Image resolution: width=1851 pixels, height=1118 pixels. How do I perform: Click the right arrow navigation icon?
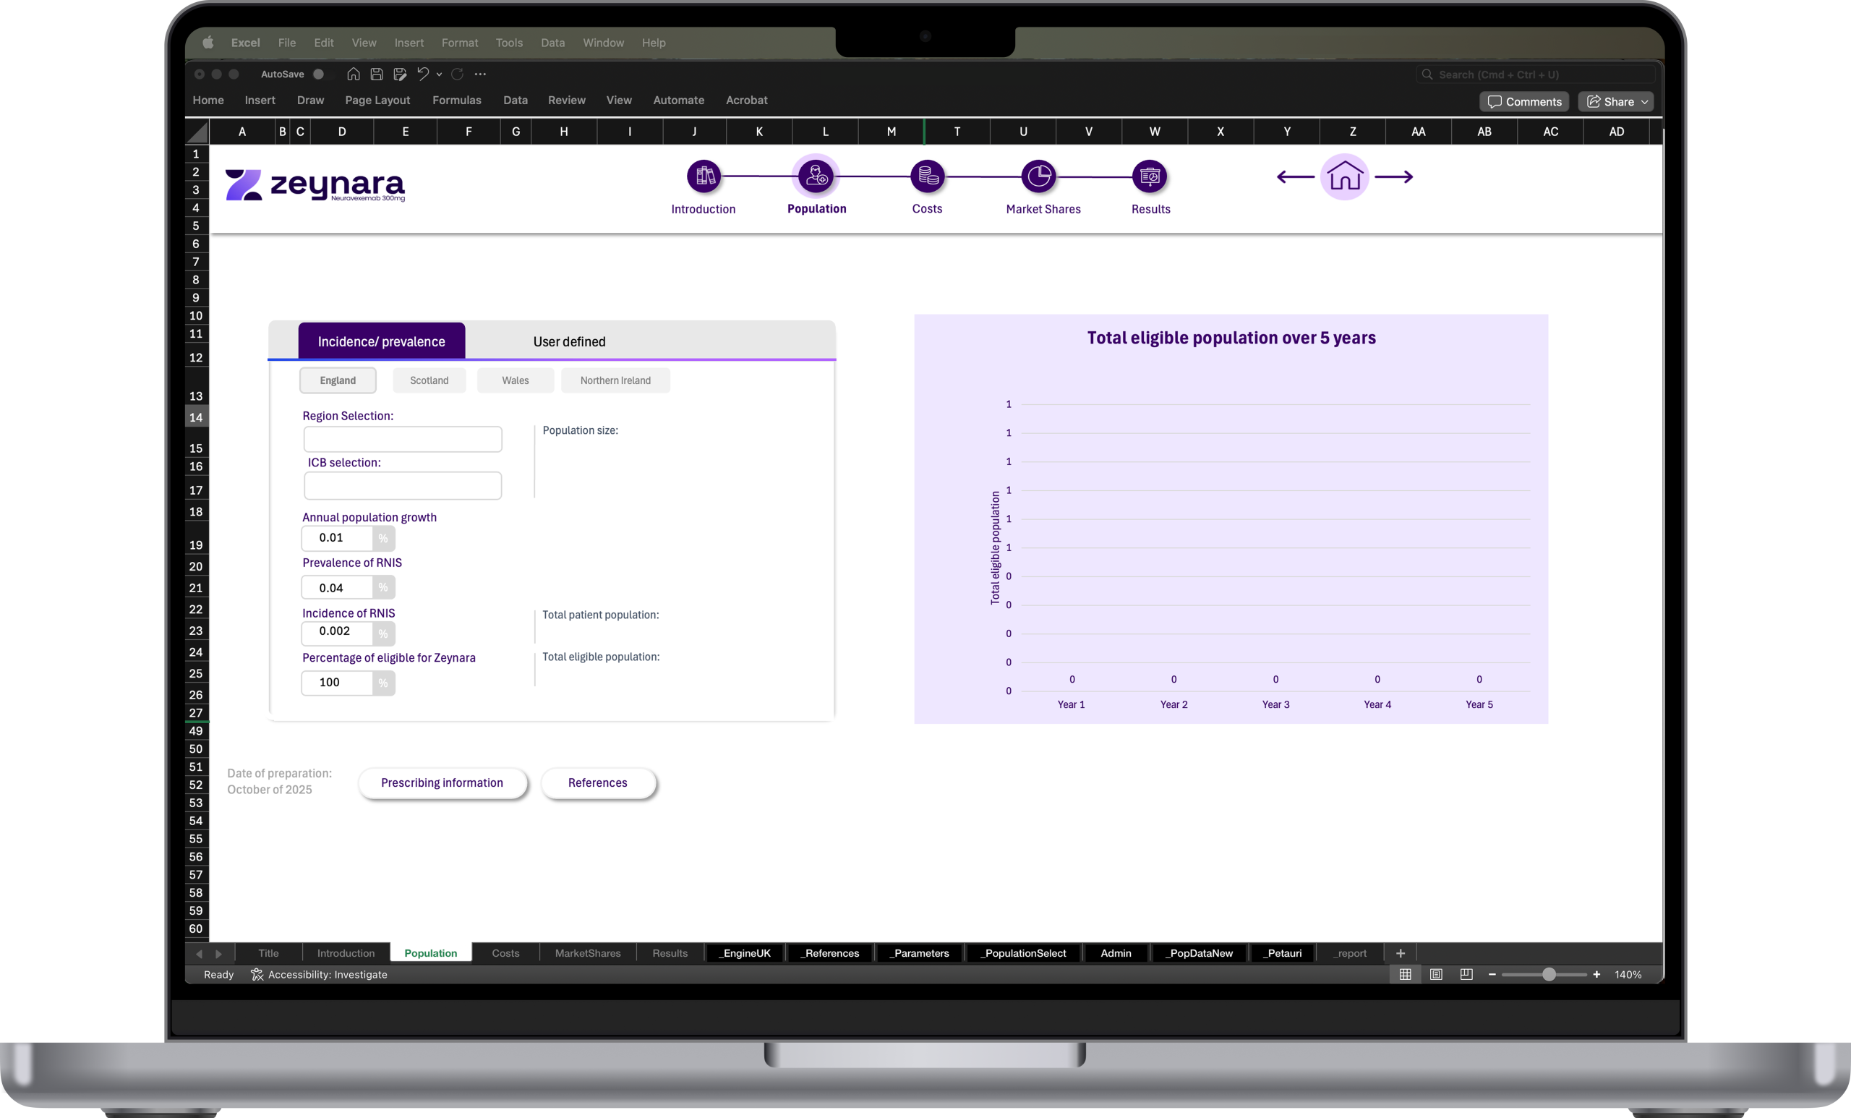point(1394,177)
